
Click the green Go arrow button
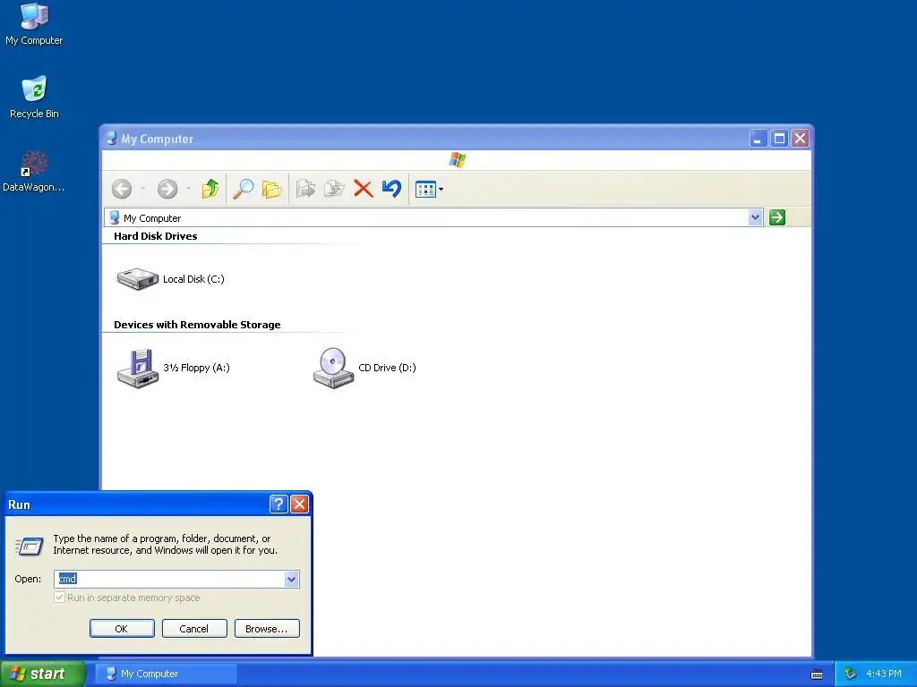click(x=777, y=218)
